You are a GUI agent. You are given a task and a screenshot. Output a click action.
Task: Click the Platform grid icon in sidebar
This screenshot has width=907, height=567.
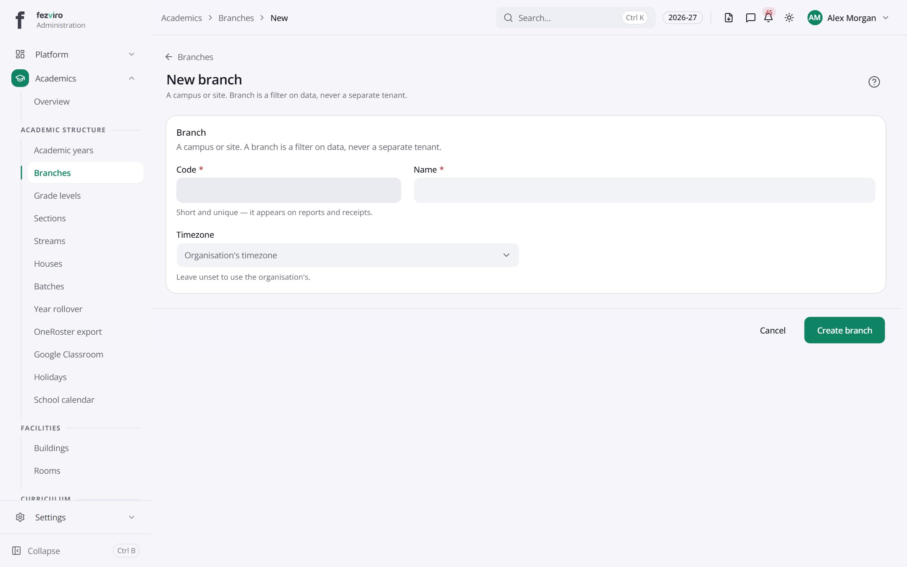pos(20,54)
